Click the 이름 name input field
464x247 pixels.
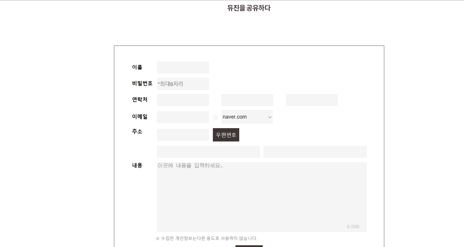(x=183, y=68)
